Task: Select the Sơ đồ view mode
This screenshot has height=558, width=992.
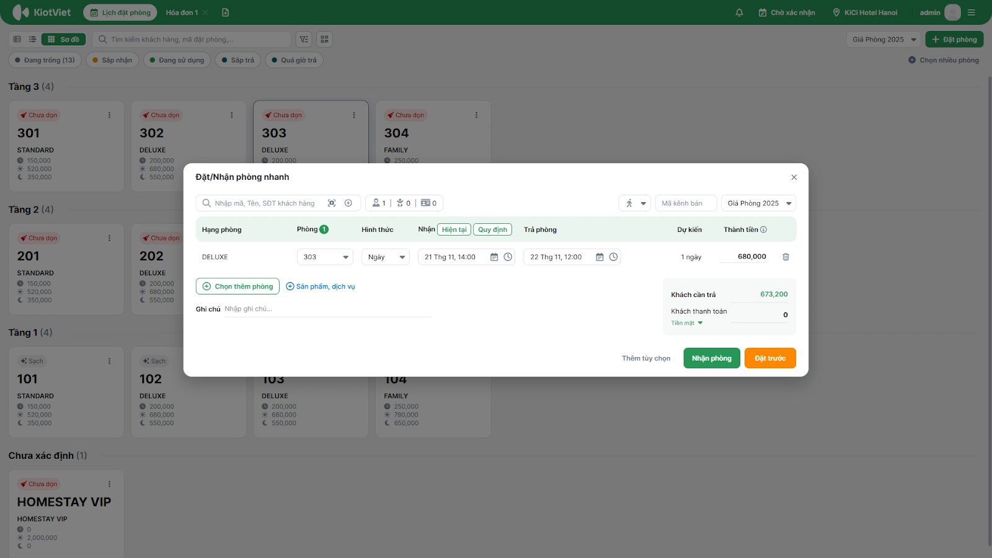Action: point(64,39)
